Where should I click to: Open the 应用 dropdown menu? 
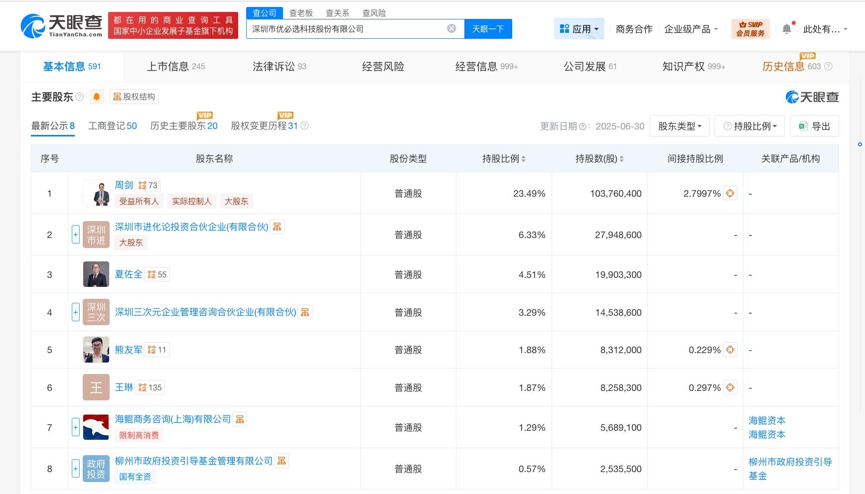coord(579,29)
